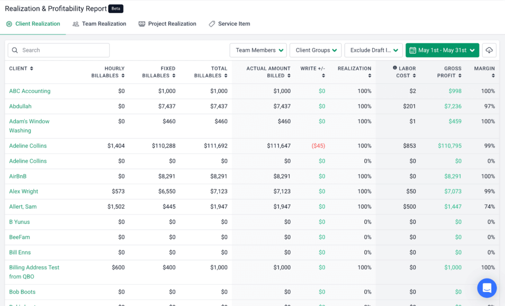Switch to the Team Realization tab
Image resolution: width=505 pixels, height=306 pixels.
point(99,24)
